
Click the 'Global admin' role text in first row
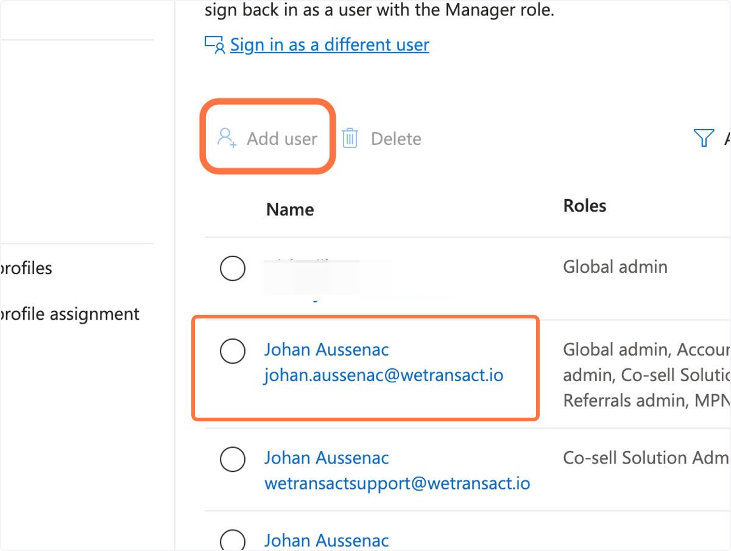(x=615, y=267)
